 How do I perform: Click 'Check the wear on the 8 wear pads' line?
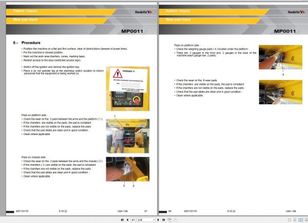[197, 80]
